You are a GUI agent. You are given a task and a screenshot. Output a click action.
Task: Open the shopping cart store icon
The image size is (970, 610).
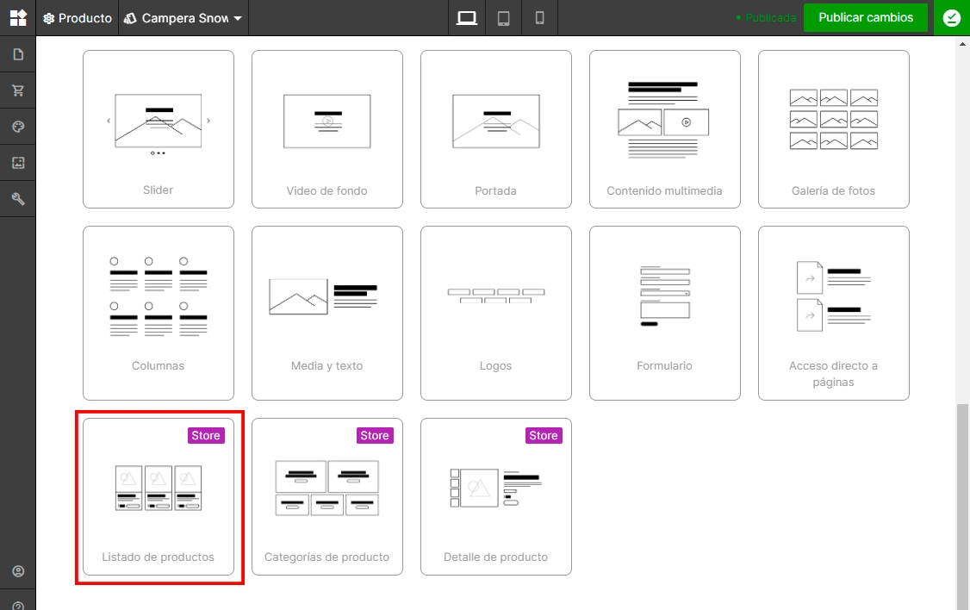tap(18, 90)
